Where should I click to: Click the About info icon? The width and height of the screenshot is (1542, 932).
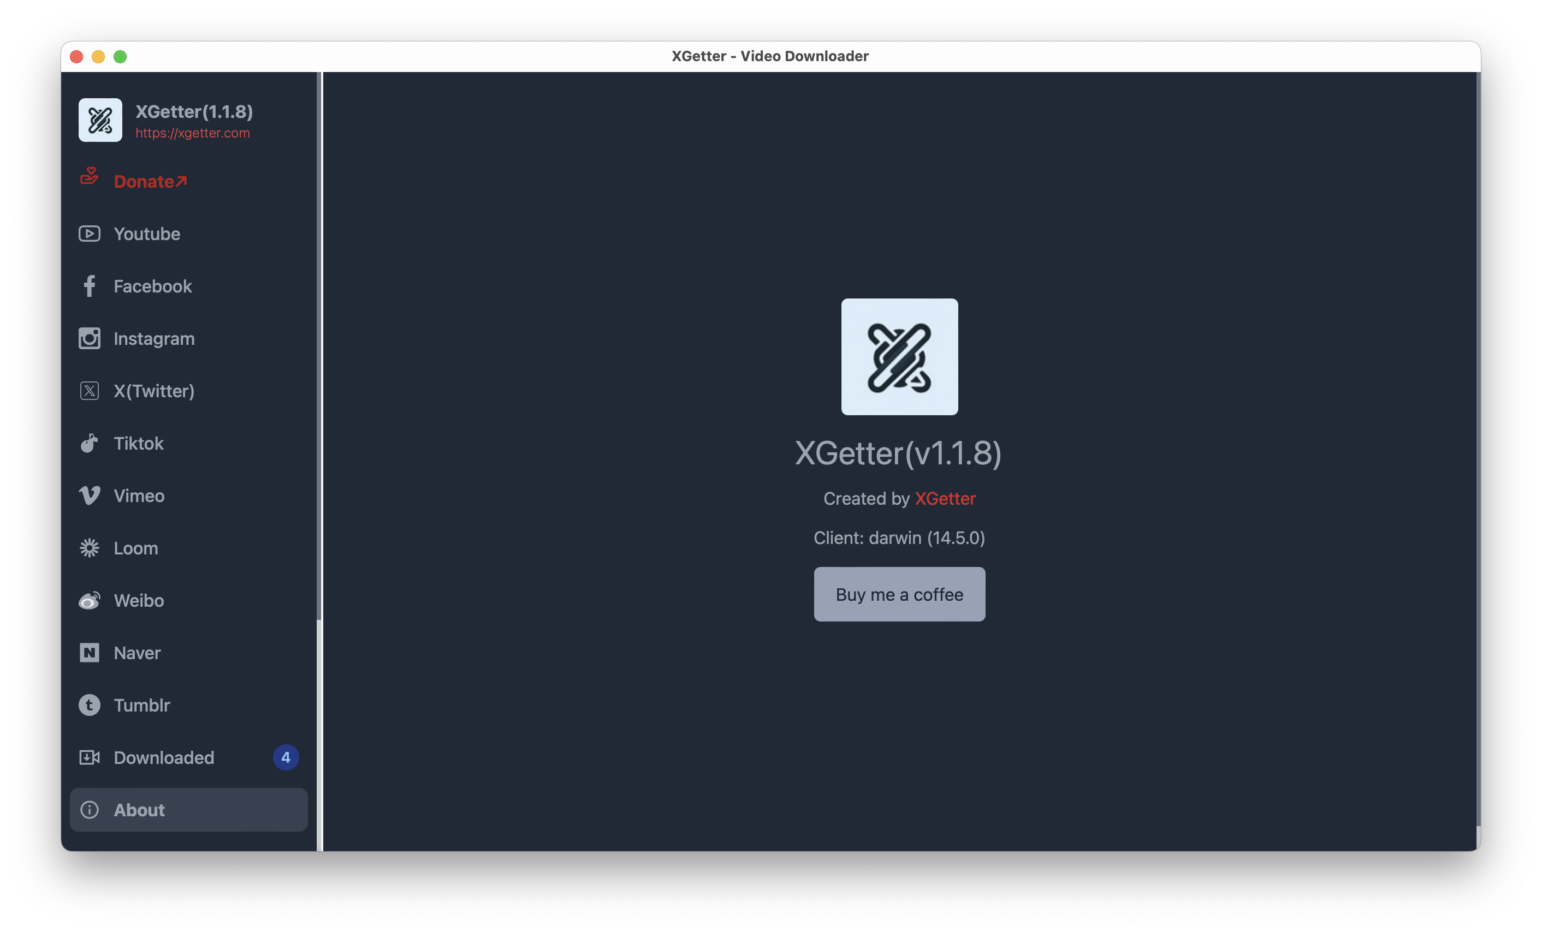click(90, 810)
